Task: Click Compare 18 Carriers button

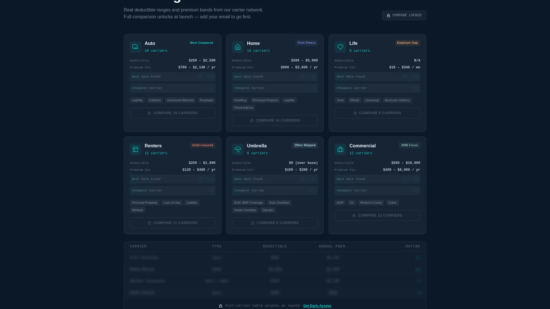Action: pyautogui.click(x=172, y=113)
